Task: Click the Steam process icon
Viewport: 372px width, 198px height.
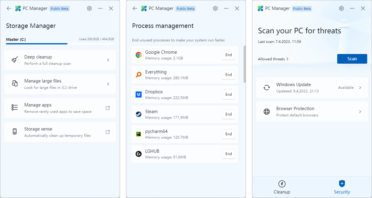Action: click(139, 114)
